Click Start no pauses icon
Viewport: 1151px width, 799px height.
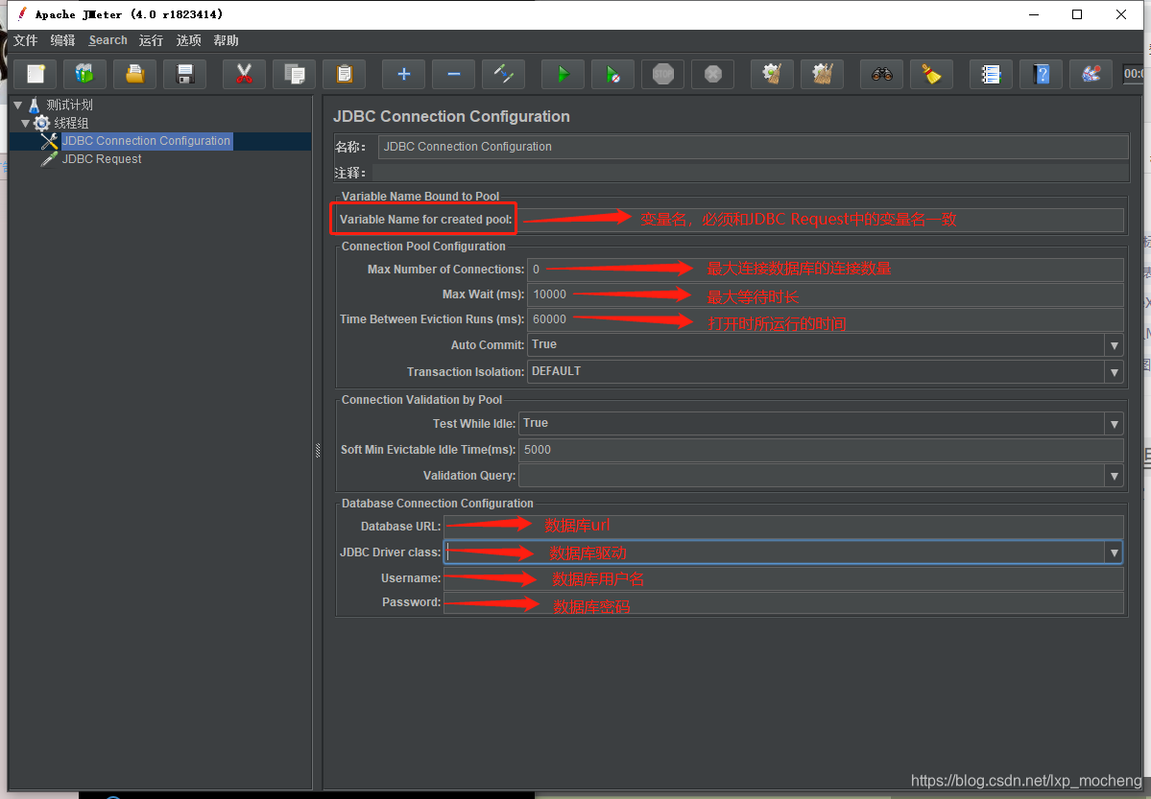(x=612, y=74)
